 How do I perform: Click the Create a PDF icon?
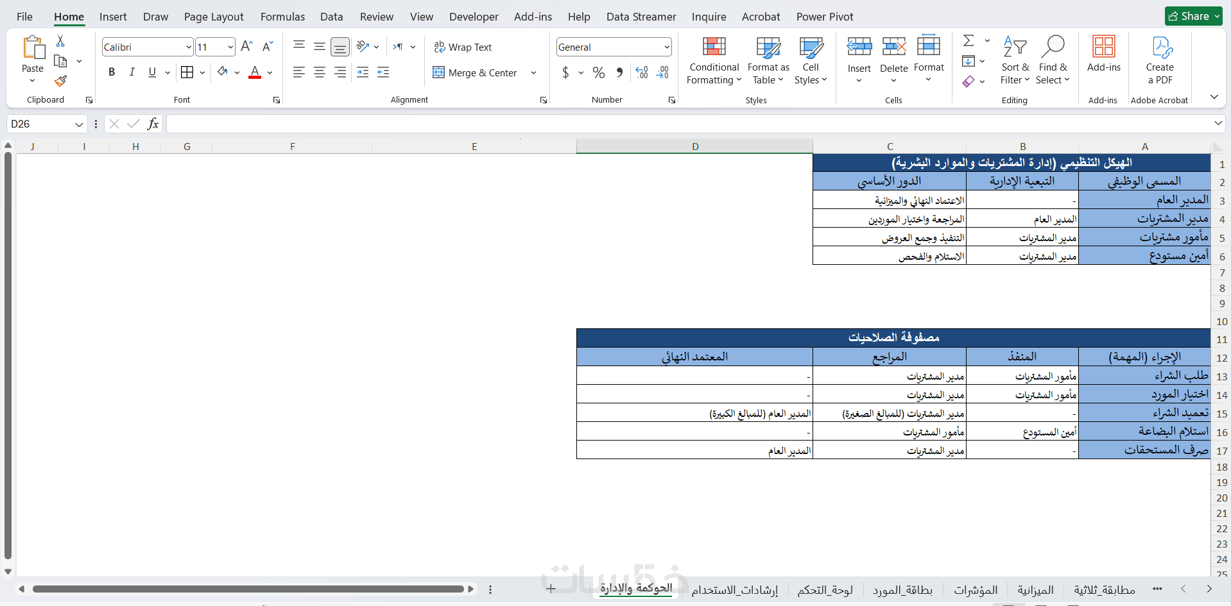(x=1161, y=47)
